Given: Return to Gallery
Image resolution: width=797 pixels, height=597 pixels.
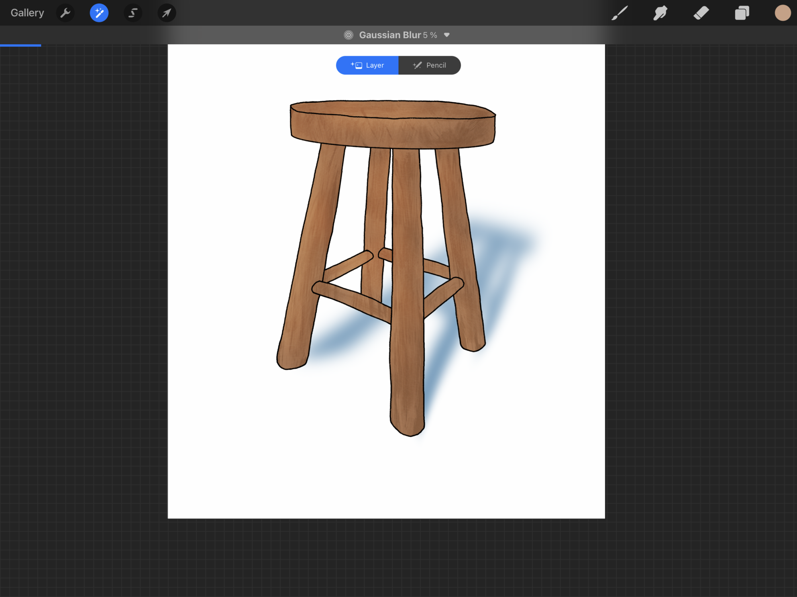Looking at the screenshot, I should (x=27, y=13).
